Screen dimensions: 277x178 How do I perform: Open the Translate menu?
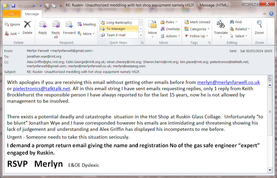(x=221, y=29)
